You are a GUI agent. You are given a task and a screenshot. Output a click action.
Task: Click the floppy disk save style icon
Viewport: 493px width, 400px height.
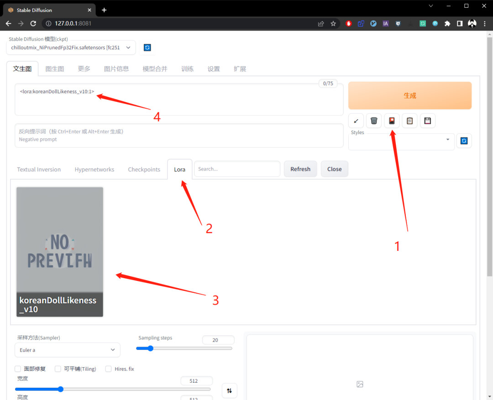[428, 121]
